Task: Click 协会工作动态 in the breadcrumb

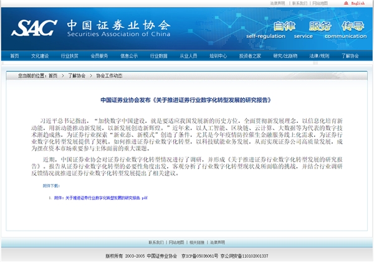Action: tap(109, 76)
